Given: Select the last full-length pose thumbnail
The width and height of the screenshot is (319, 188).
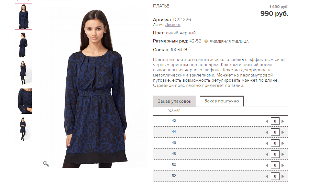Looking at the screenshot, I should 23,129.
